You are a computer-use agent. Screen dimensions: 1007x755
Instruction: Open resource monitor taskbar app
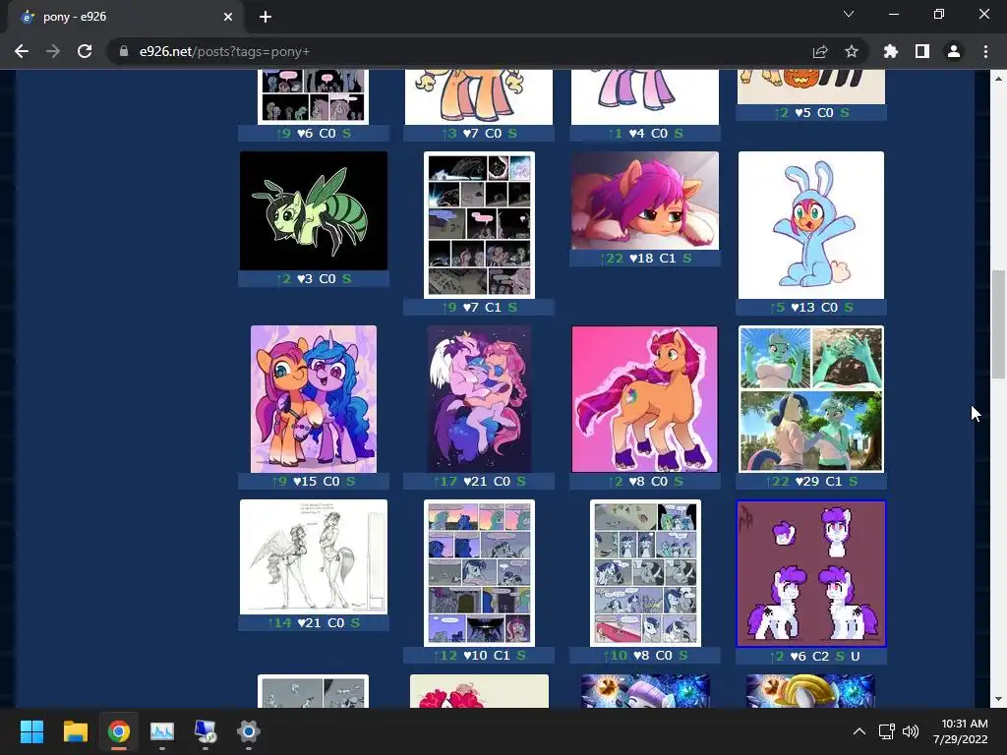point(162,731)
